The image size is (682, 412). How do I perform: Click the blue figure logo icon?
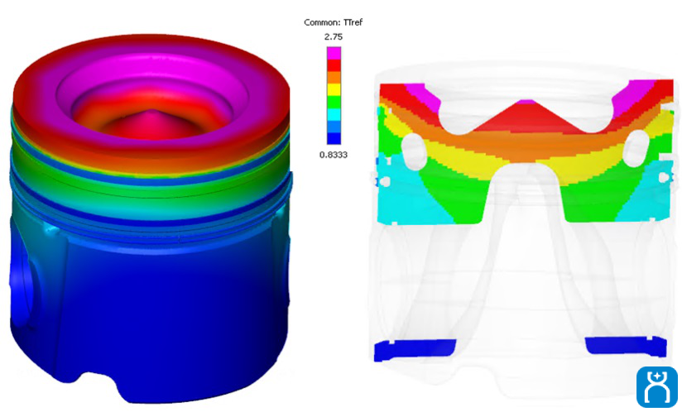[x=657, y=387]
